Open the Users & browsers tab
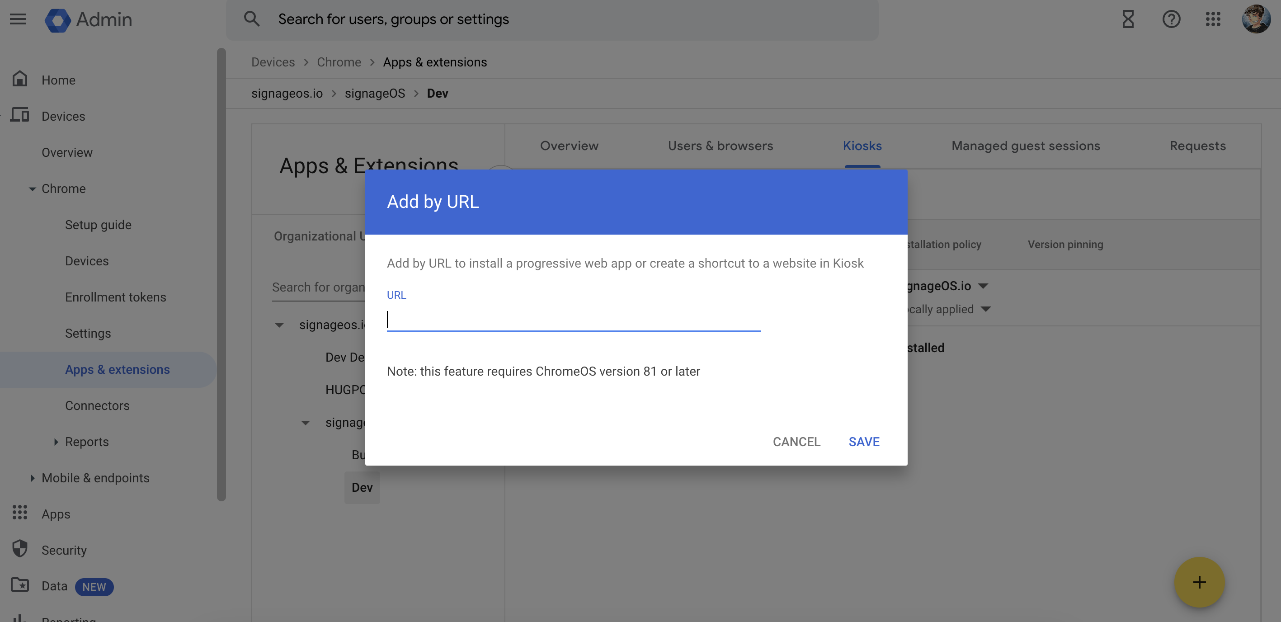The image size is (1281, 622). 720,145
